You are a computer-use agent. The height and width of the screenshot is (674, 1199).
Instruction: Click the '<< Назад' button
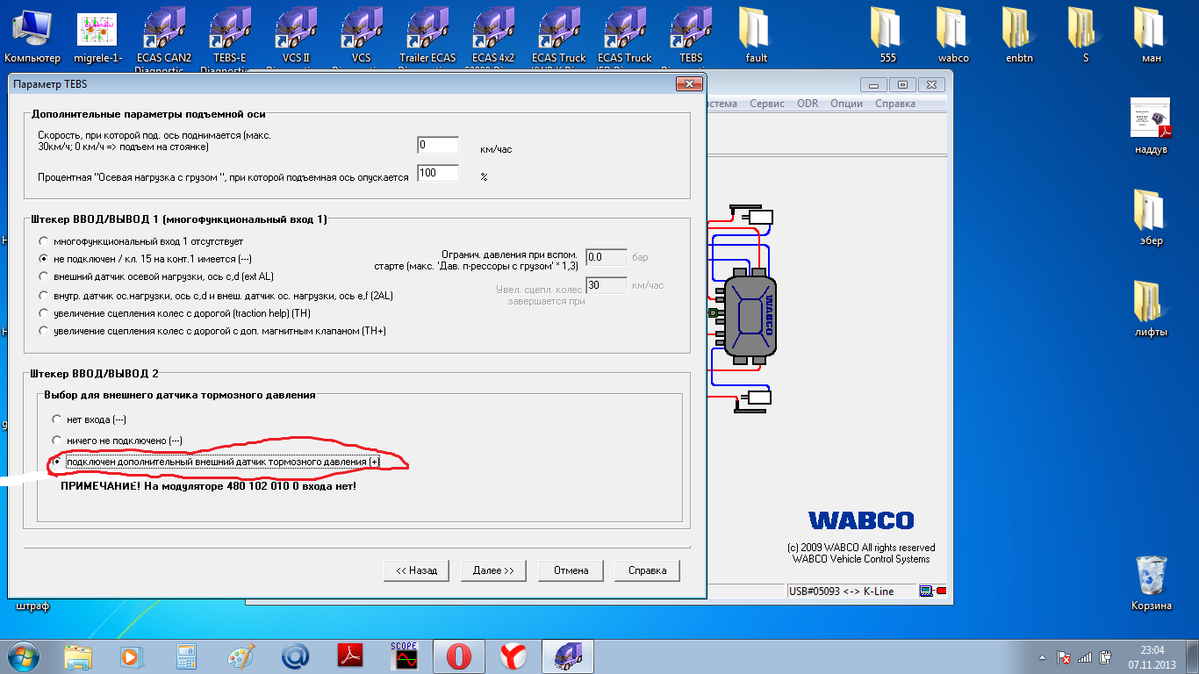tap(416, 570)
